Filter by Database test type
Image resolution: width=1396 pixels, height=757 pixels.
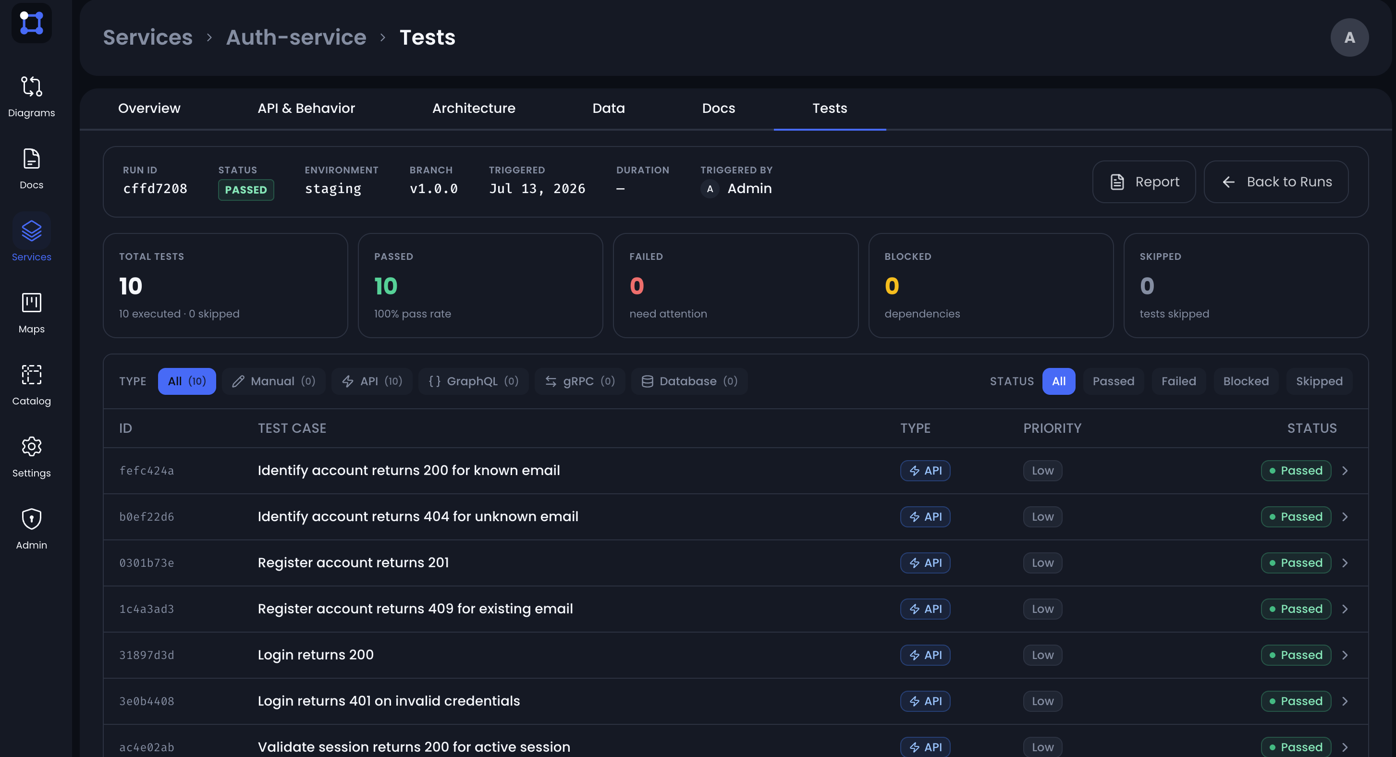(689, 381)
